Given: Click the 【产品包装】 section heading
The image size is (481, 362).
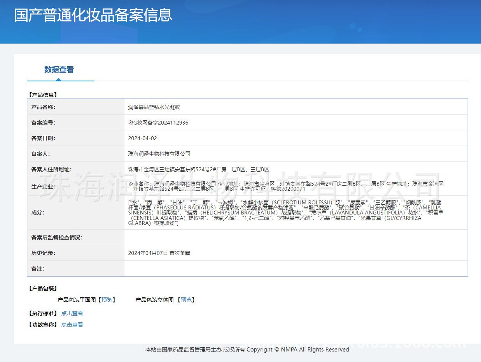Looking at the screenshot, I should point(43,288).
